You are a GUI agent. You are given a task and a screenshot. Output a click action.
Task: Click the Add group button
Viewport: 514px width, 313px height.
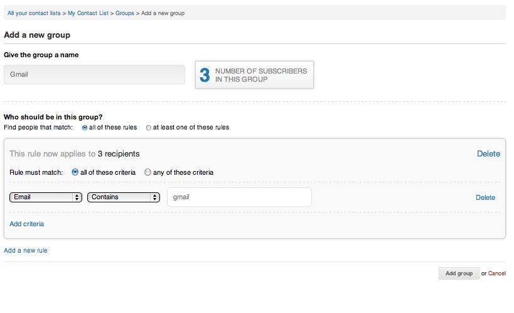point(459,273)
